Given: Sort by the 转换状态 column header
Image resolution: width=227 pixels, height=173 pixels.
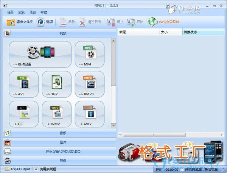Looking at the screenshot, I should tap(203, 32).
